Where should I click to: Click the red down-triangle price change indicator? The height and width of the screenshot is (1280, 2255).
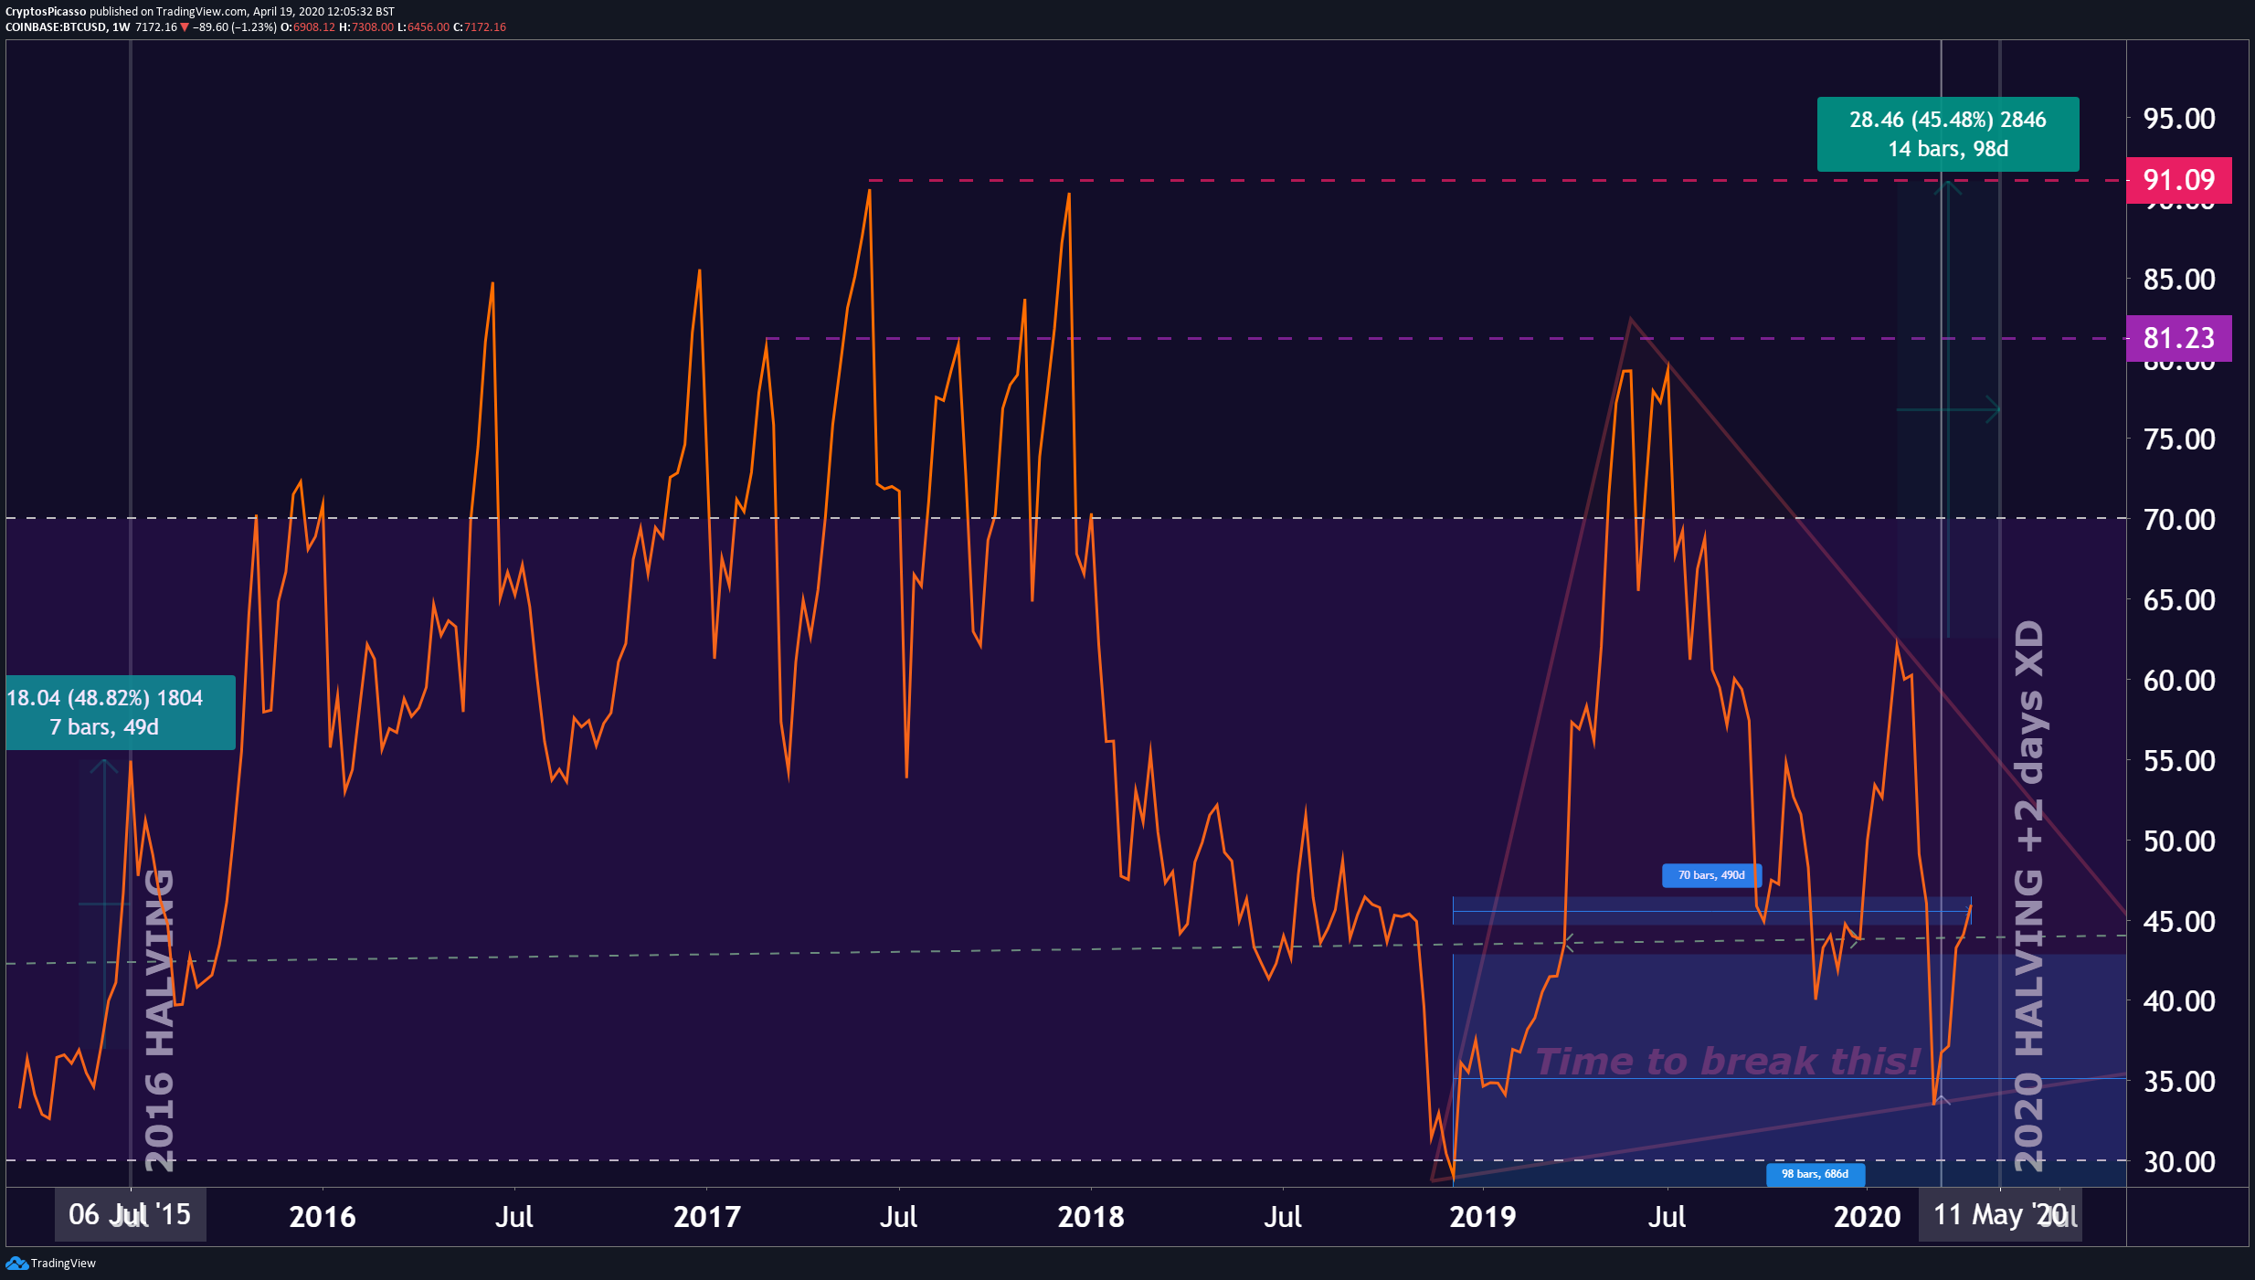pyautogui.click(x=185, y=27)
